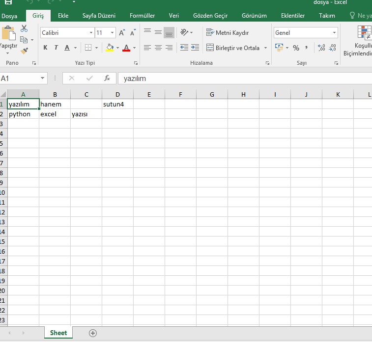Open Dosya file menu
The height and width of the screenshot is (342, 372).
[9, 16]
